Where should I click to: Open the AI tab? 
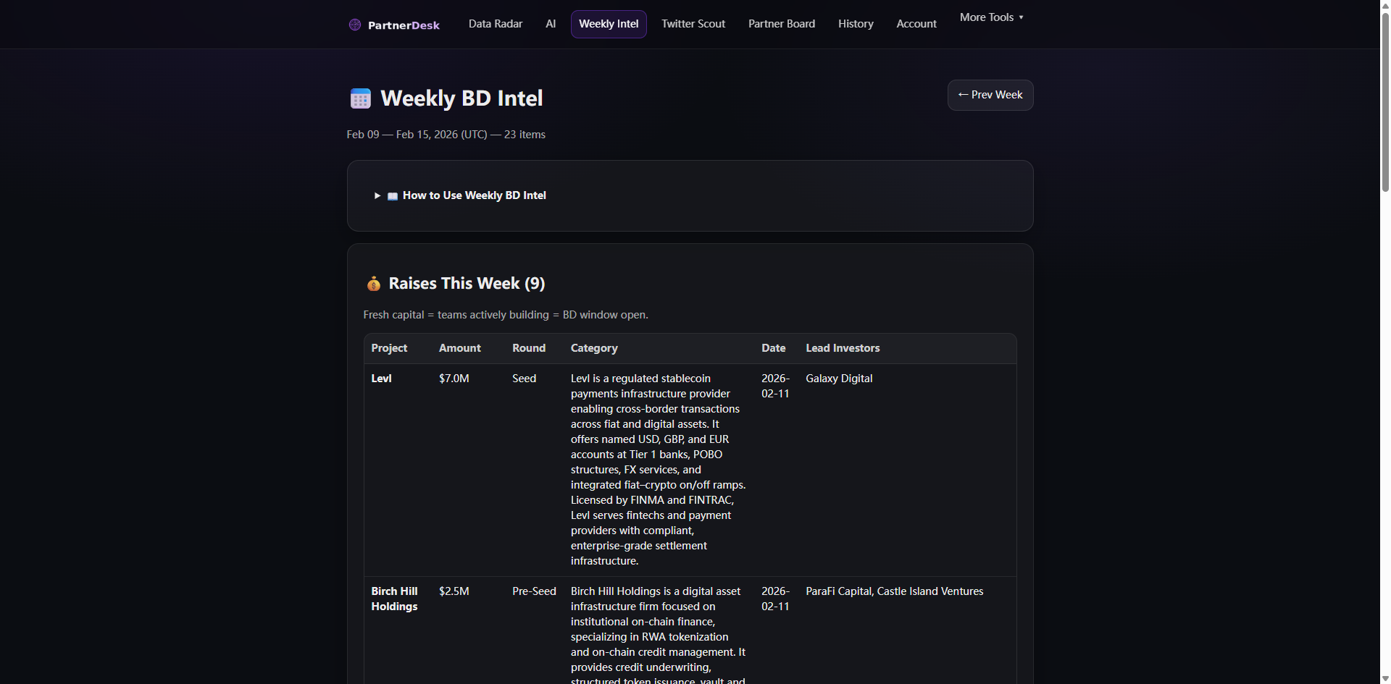(551, 24)
